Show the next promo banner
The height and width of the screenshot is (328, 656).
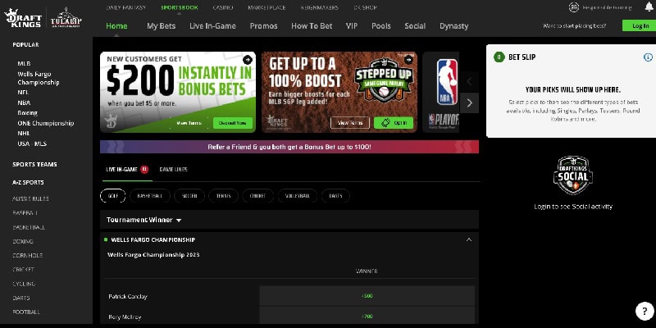point(469,103)
